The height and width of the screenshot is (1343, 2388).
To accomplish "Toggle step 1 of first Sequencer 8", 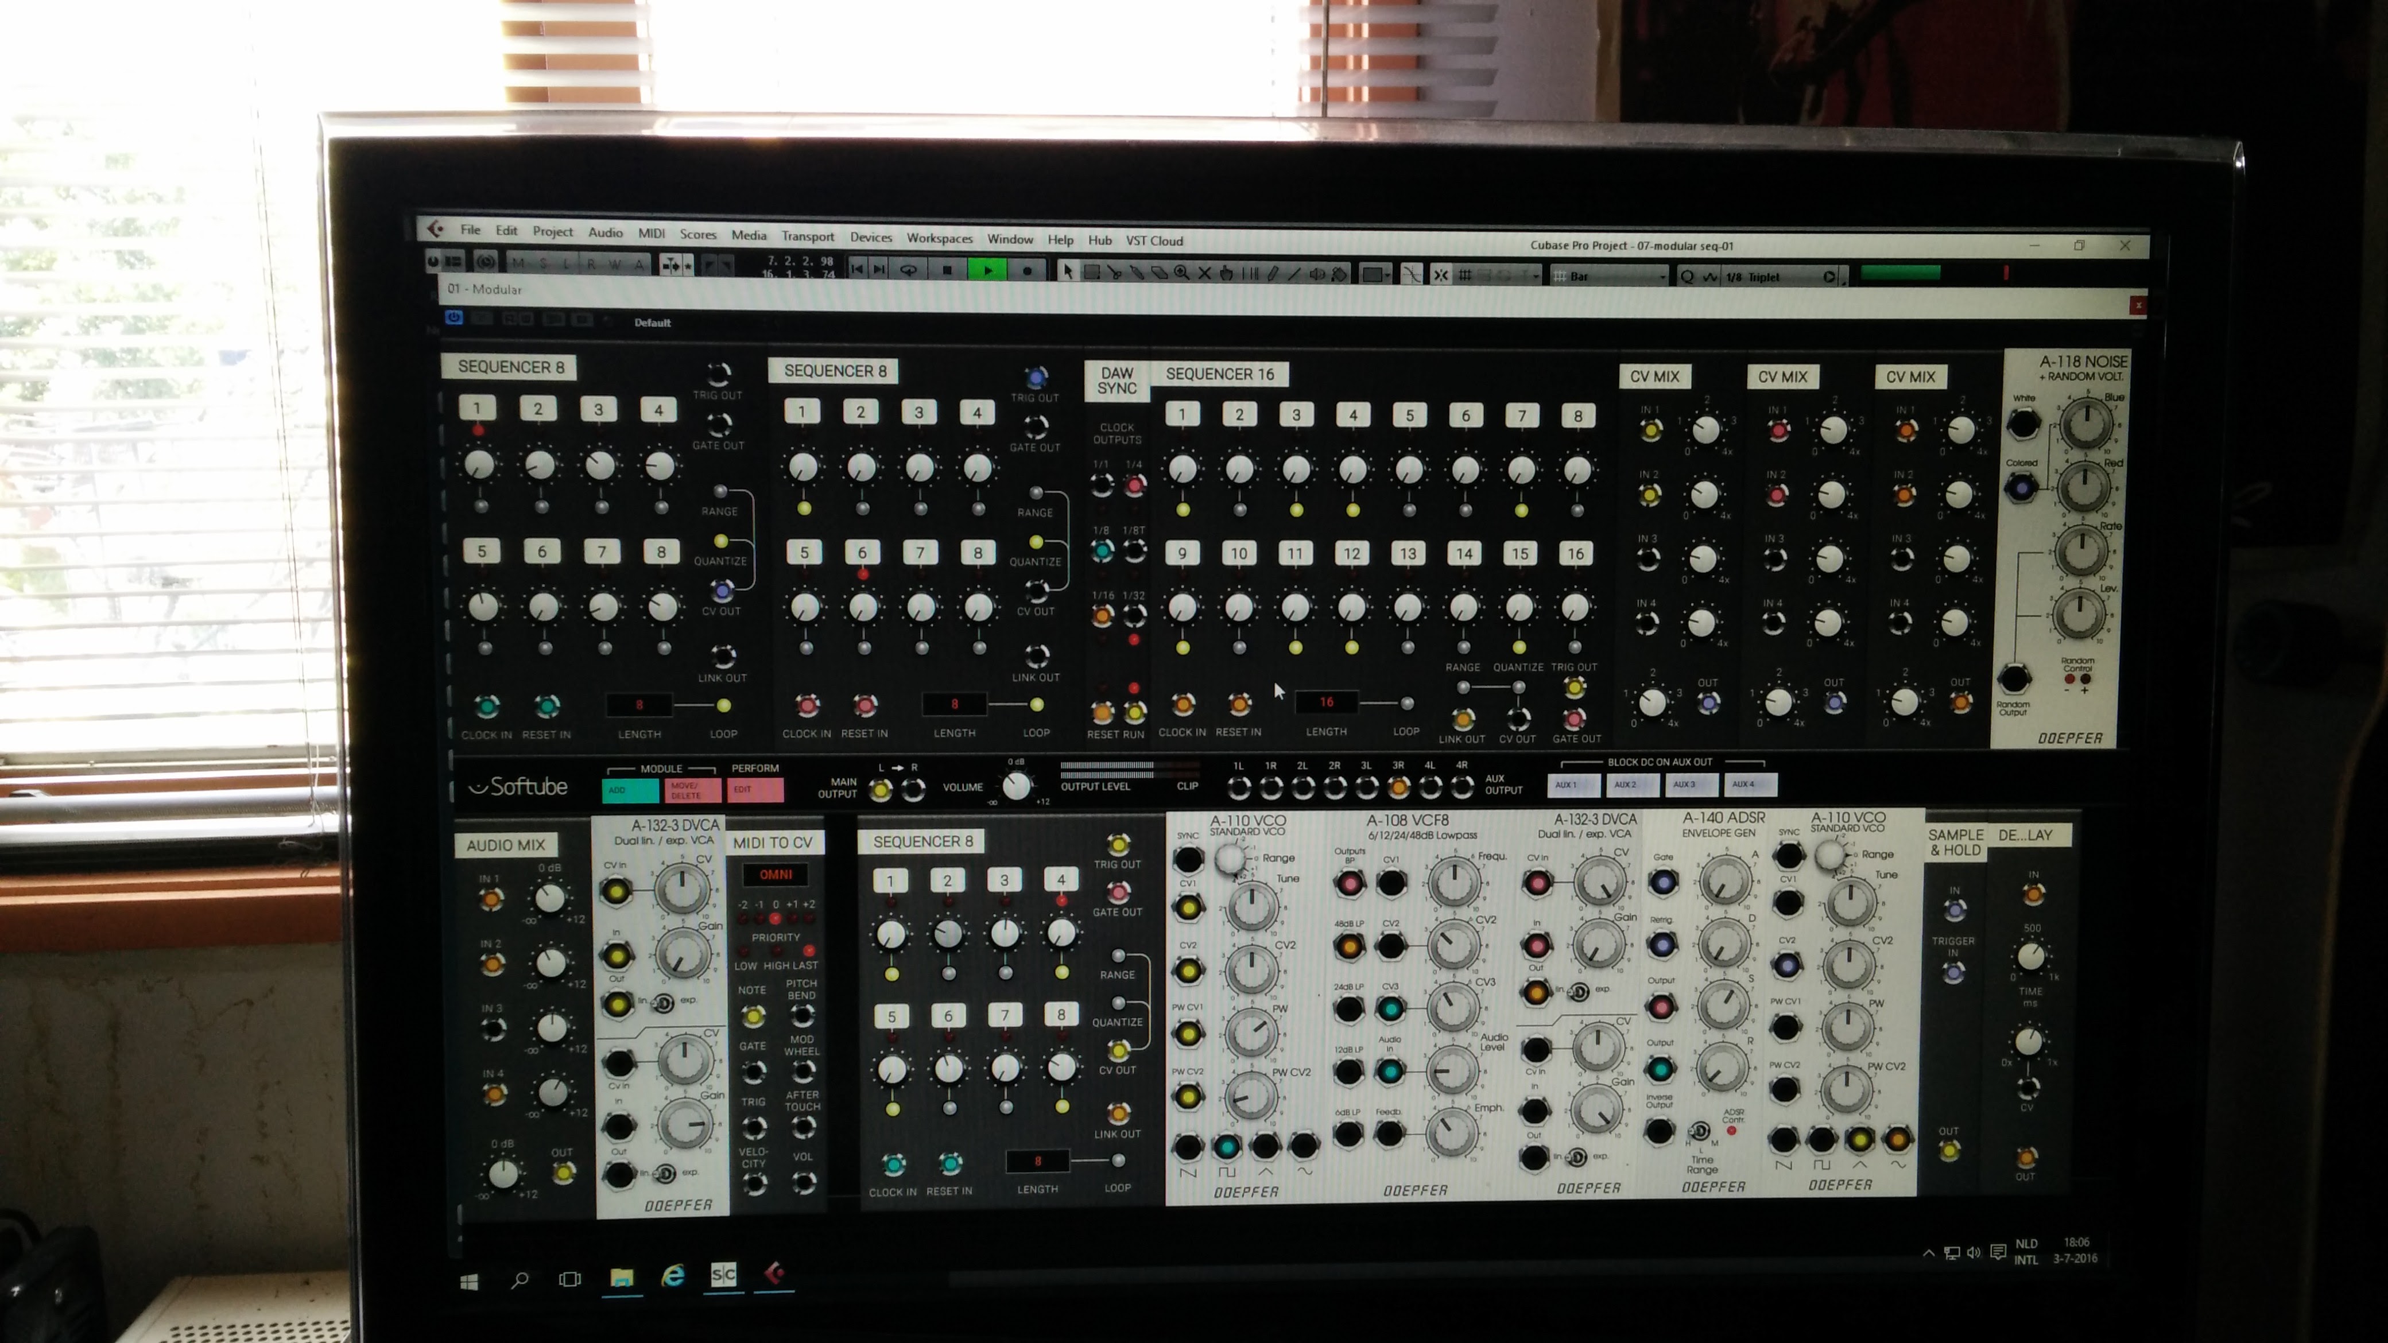I will [x=476, y=408].
